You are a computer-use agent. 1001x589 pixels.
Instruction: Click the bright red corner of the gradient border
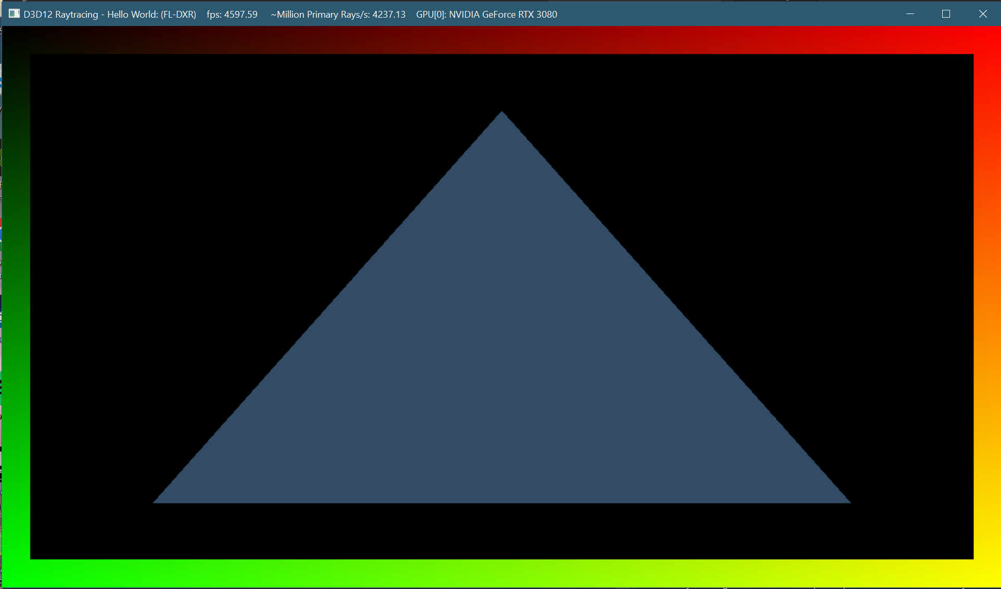tap(987, 40)
